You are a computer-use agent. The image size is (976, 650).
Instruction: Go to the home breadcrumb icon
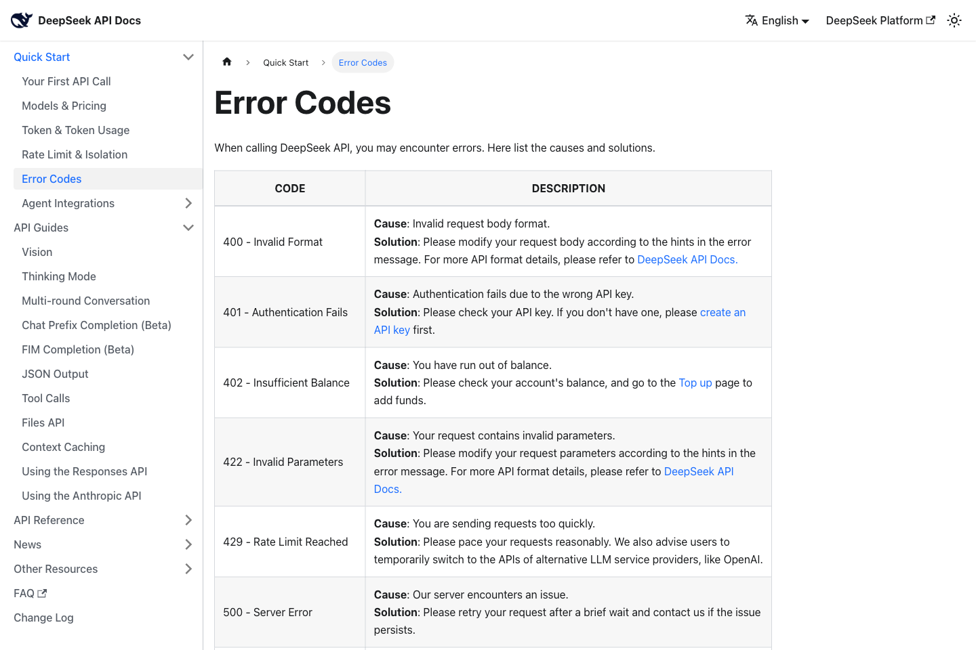tap(227, 62)
